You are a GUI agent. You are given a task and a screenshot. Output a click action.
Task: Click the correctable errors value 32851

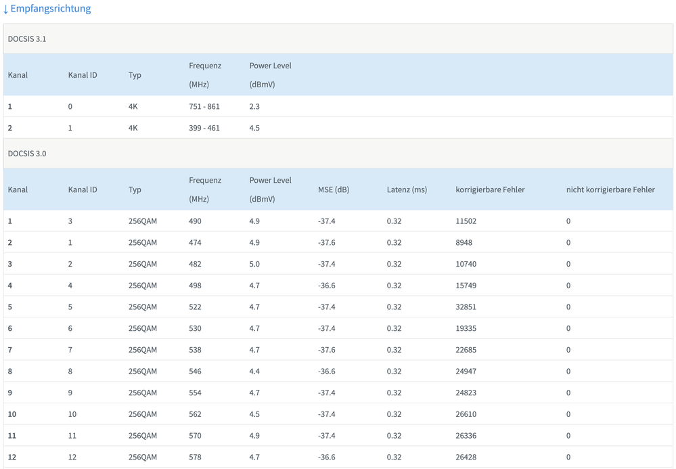click(466, 307)
